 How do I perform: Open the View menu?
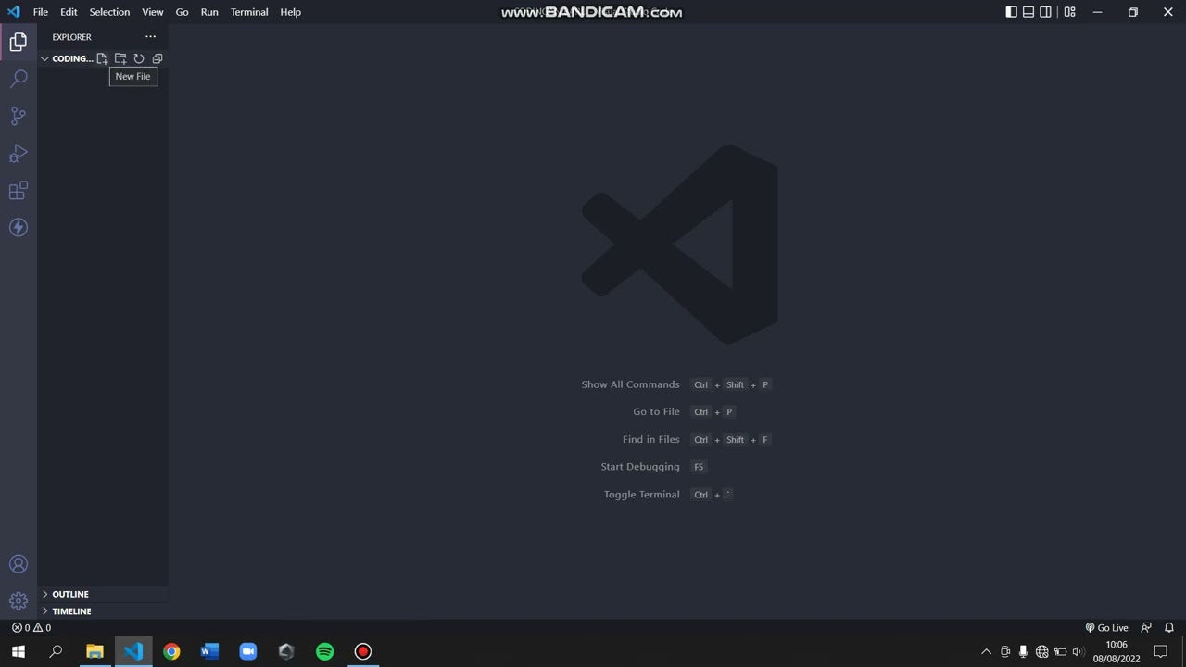click(x=153, y=12)
